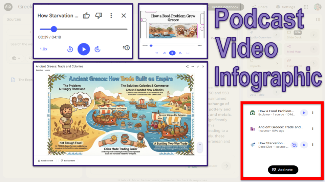The image size is (325, 182).
Task: Zoom out on the infographic
Action: [x=200, y=150]
